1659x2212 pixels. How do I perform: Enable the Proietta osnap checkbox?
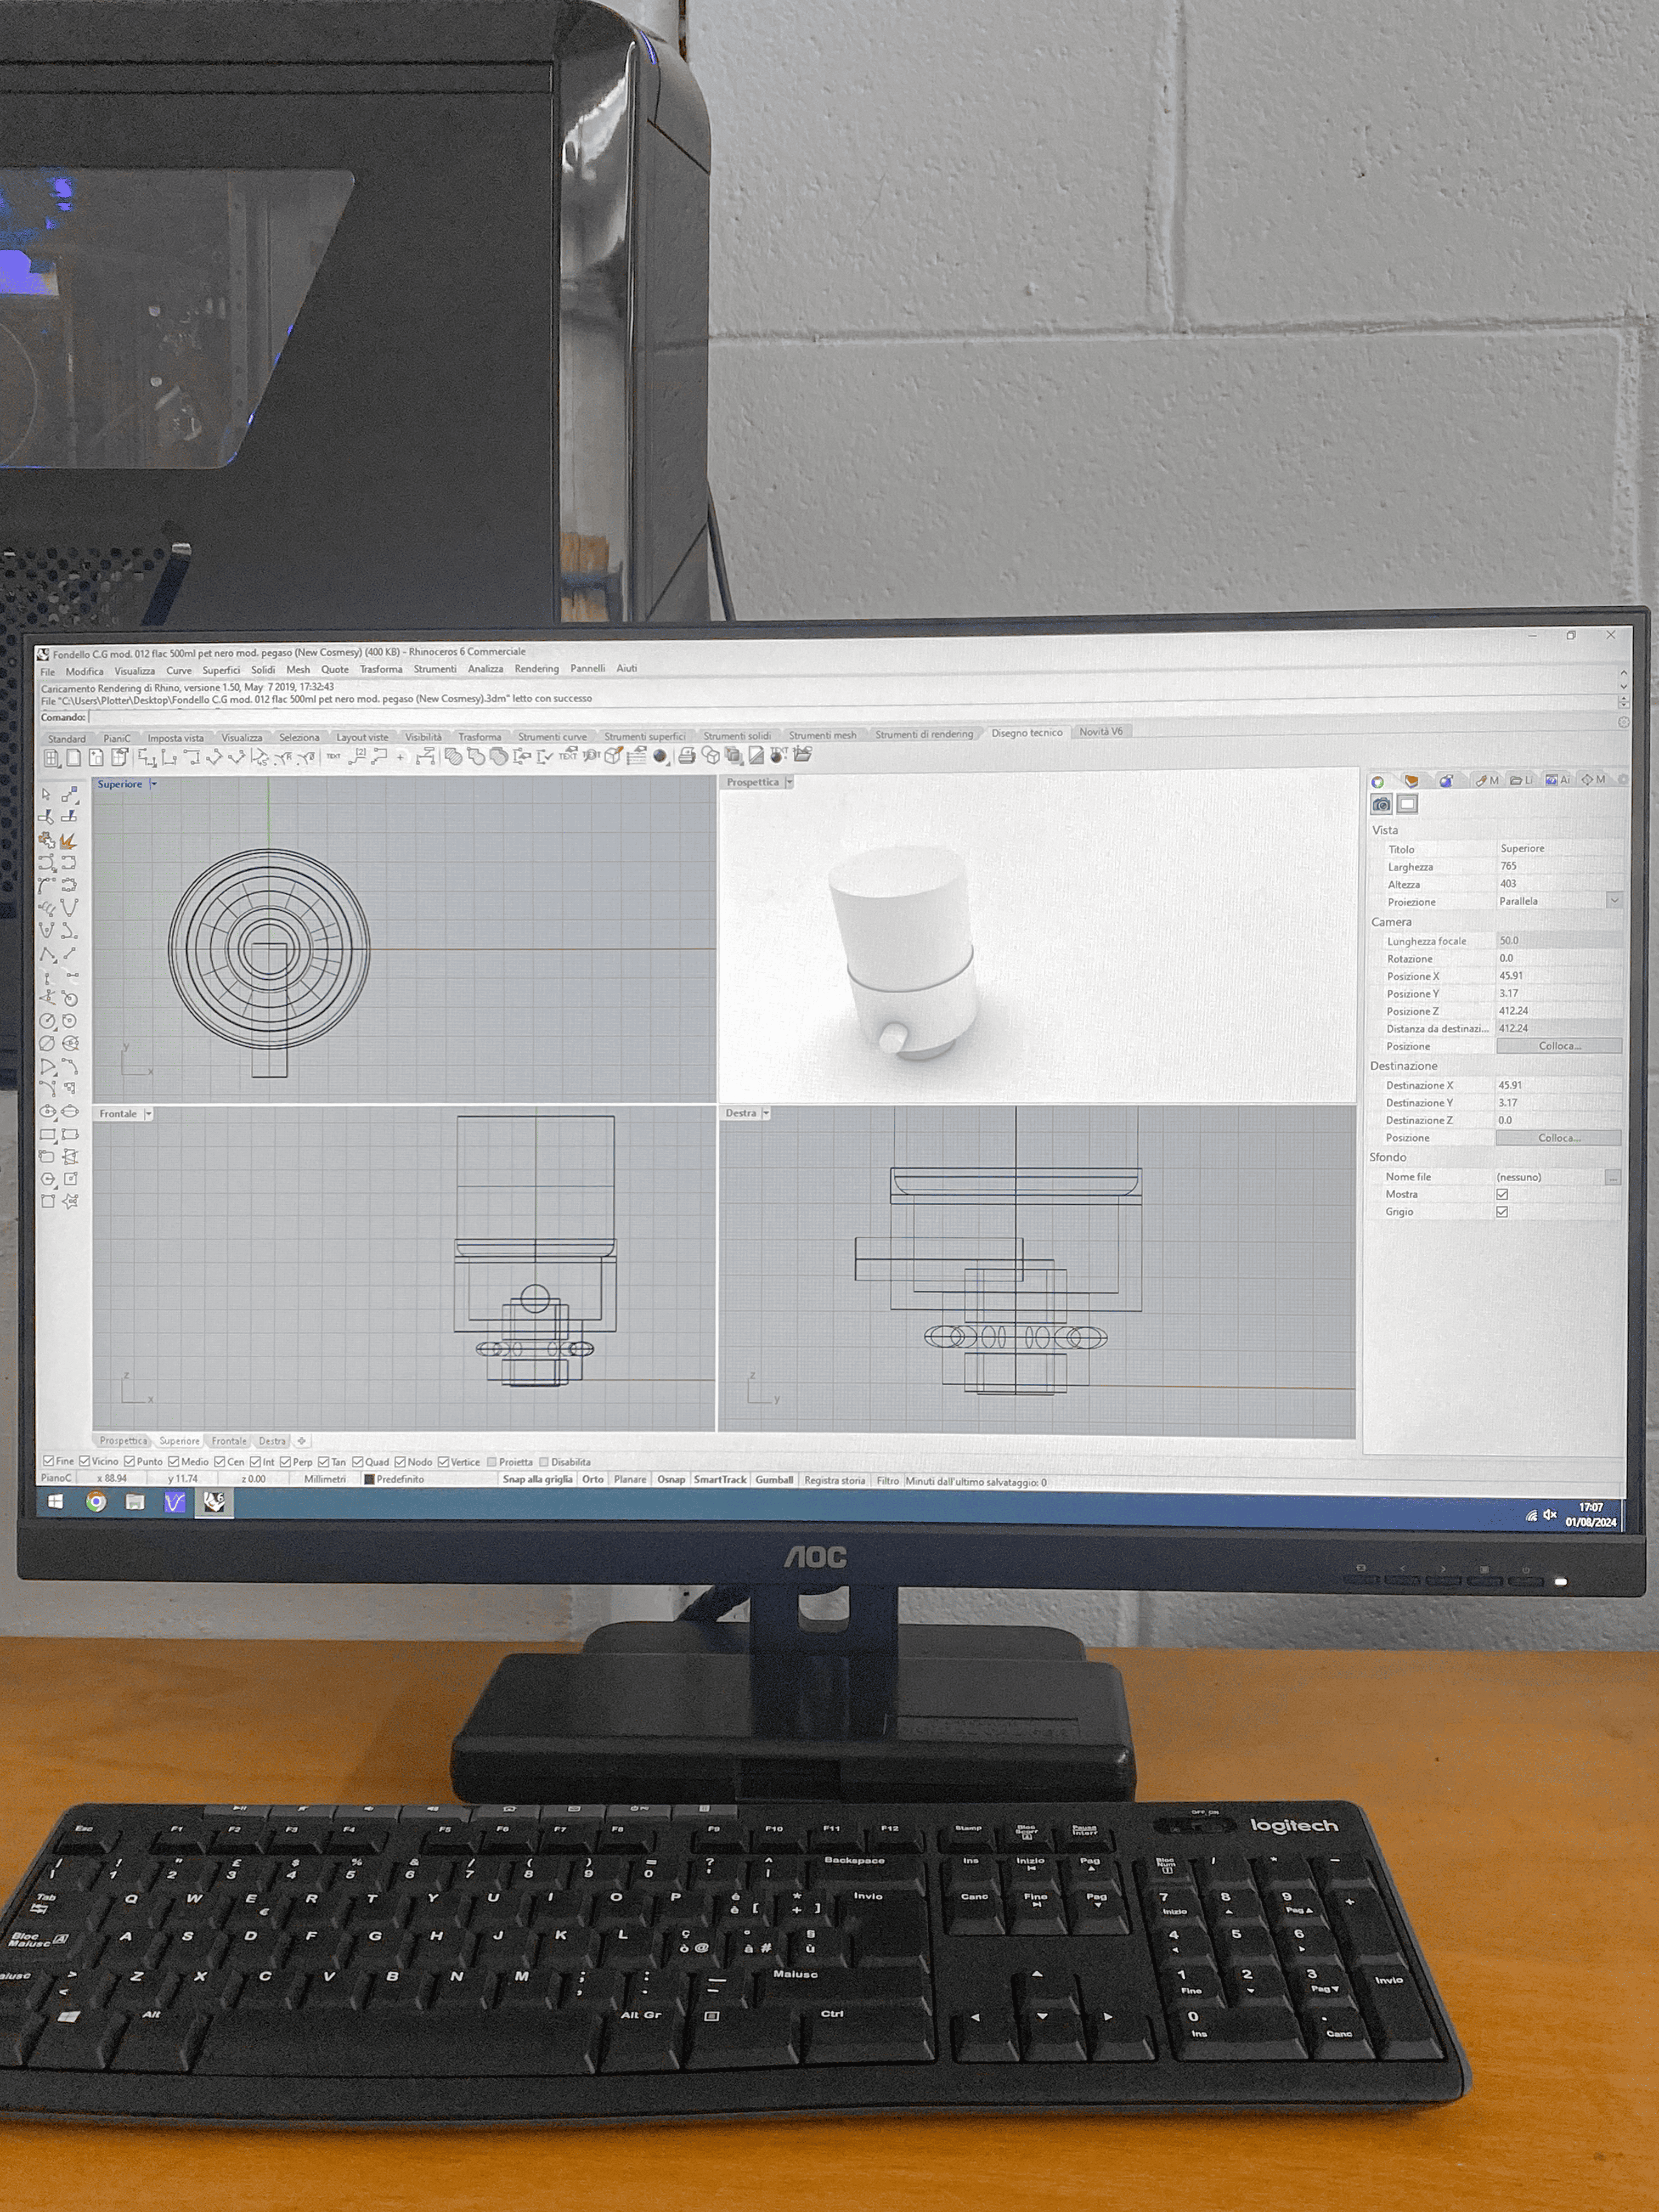click(491, 1462)
